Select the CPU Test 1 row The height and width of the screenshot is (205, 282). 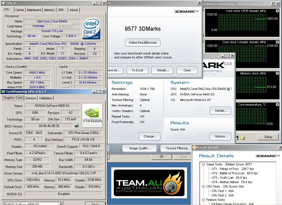coord(222,191)
